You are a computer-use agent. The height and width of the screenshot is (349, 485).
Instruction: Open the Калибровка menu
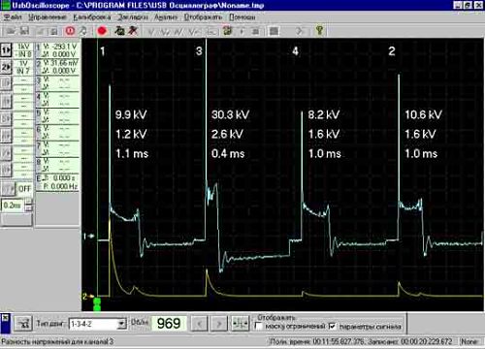click(92, 16)
